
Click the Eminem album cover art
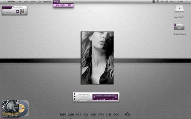pos(11,108)
